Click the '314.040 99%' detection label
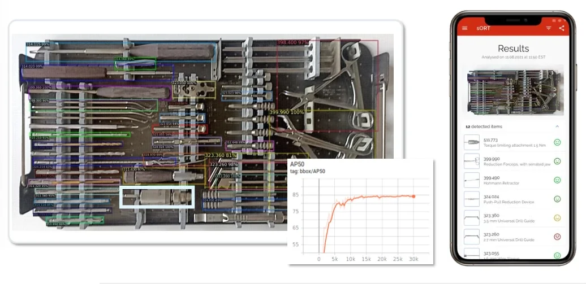Screen dimensions: 586x284 click(124, 59)
